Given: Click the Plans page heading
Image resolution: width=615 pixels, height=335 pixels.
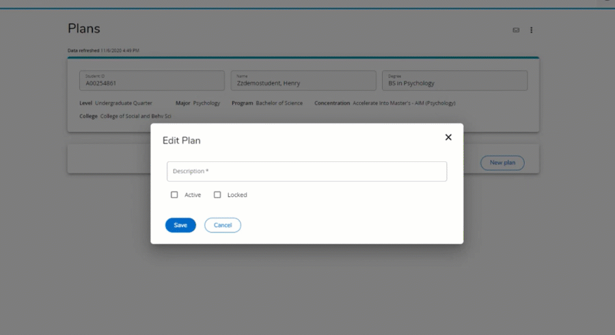Looking at the screenshot, I should tap(84, 29).
